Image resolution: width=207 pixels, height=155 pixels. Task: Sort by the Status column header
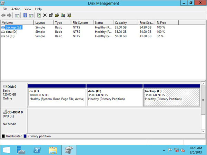[103, 23]
